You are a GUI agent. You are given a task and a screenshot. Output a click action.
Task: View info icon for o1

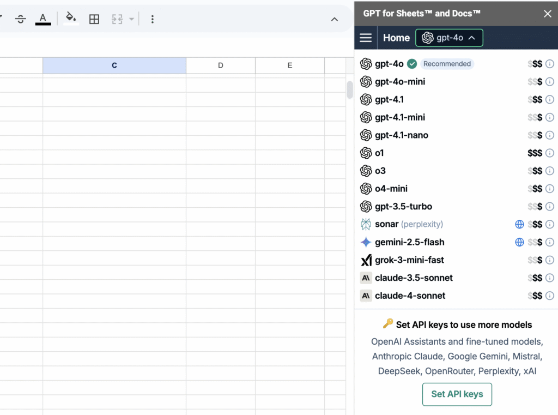pyautogui.click(x=549, y=153)
